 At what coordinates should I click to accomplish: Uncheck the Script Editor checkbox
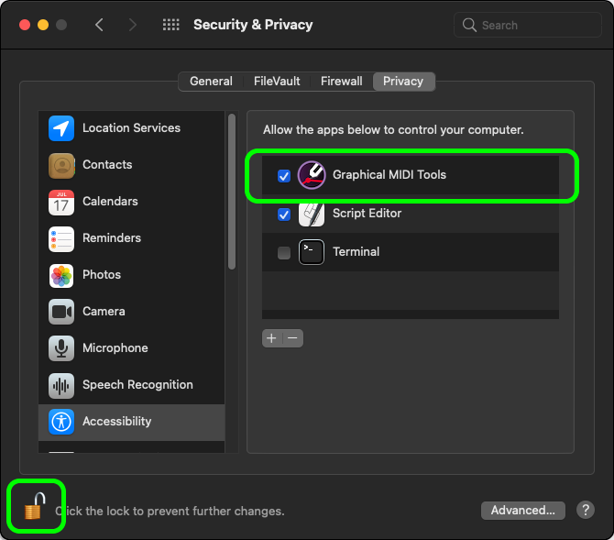tap(284, 215)
